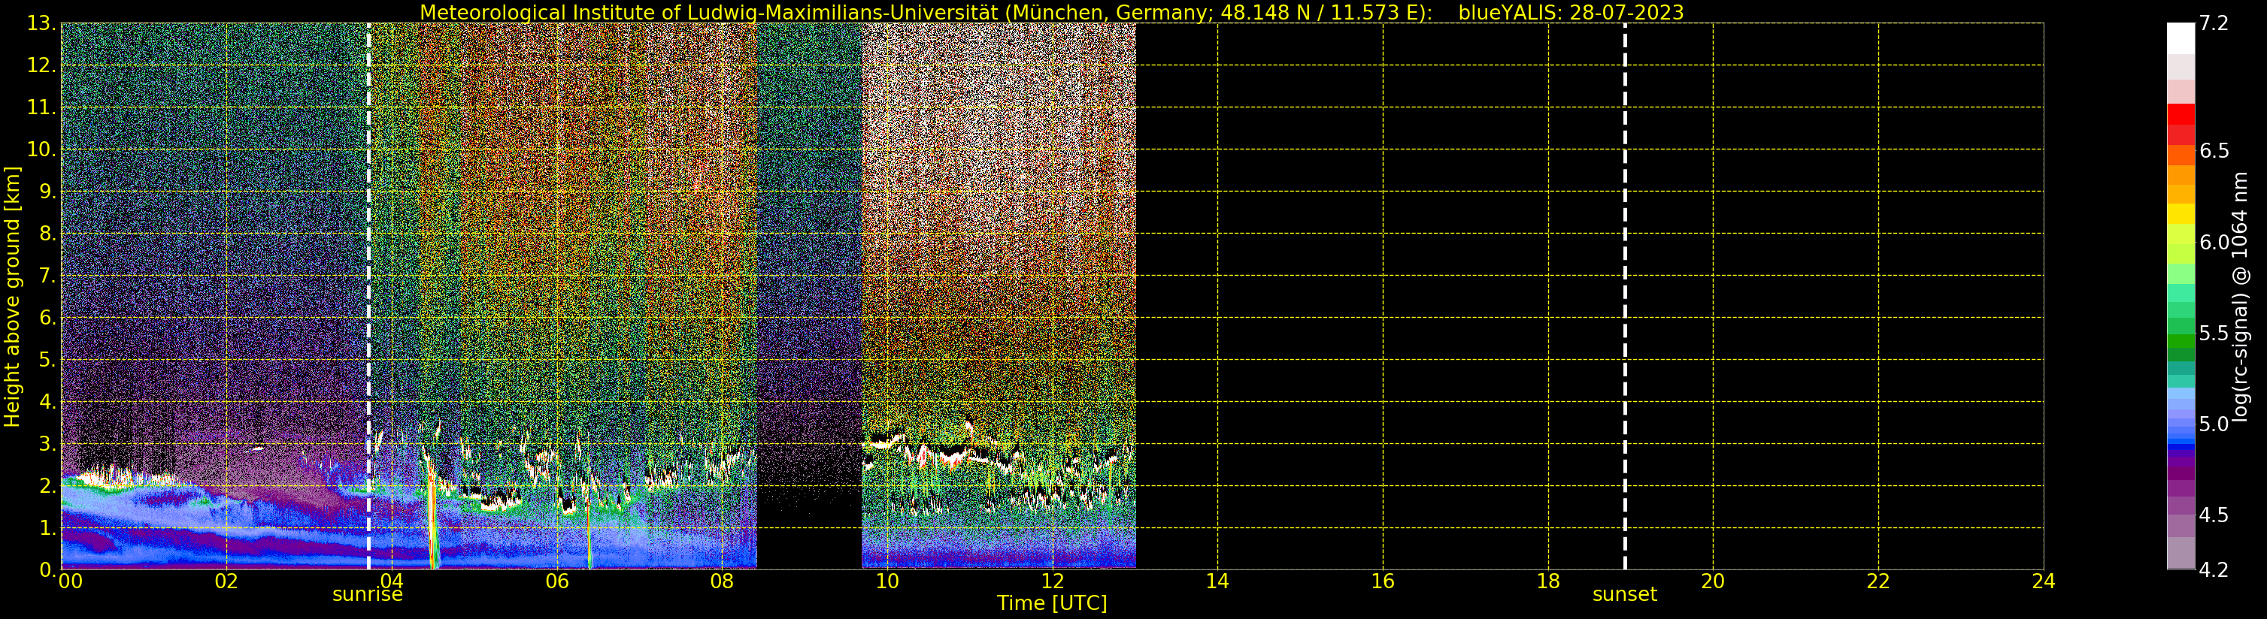Select the "sunset" label under the time axis
Viewport: 2267px width, 619px height.
point(1623,595)
